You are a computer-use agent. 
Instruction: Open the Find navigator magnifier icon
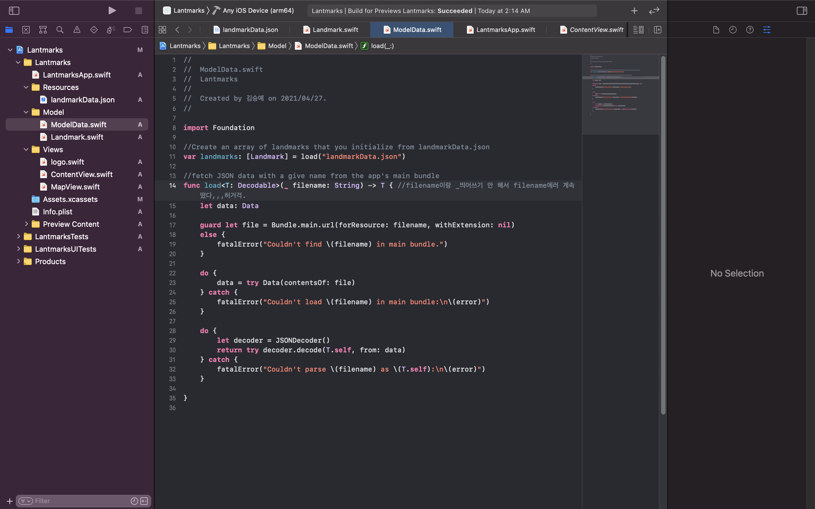(x=60, y=30)
